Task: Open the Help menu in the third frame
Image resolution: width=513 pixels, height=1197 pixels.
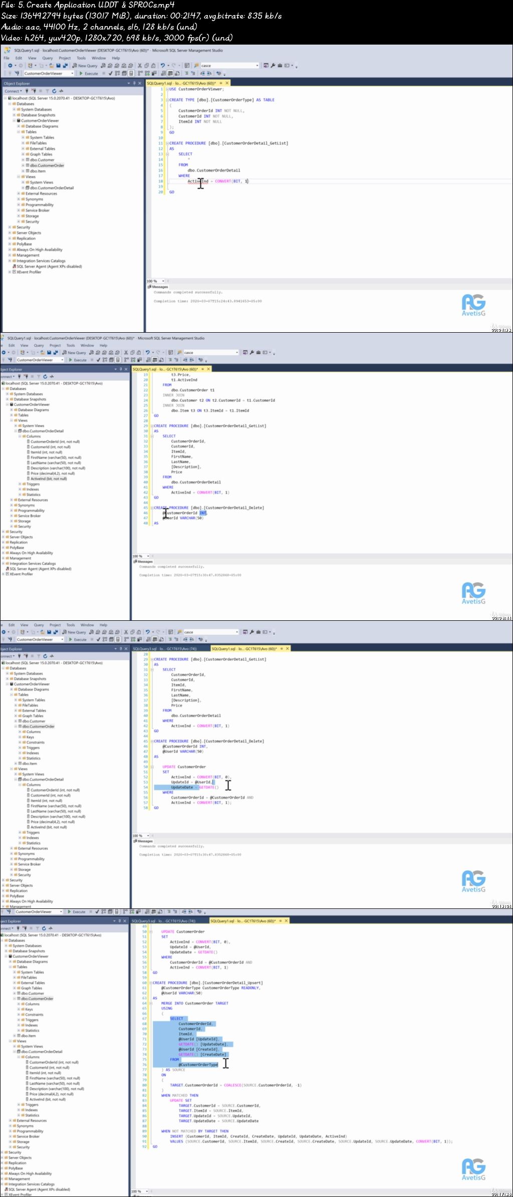Action: tap(103, 625)
